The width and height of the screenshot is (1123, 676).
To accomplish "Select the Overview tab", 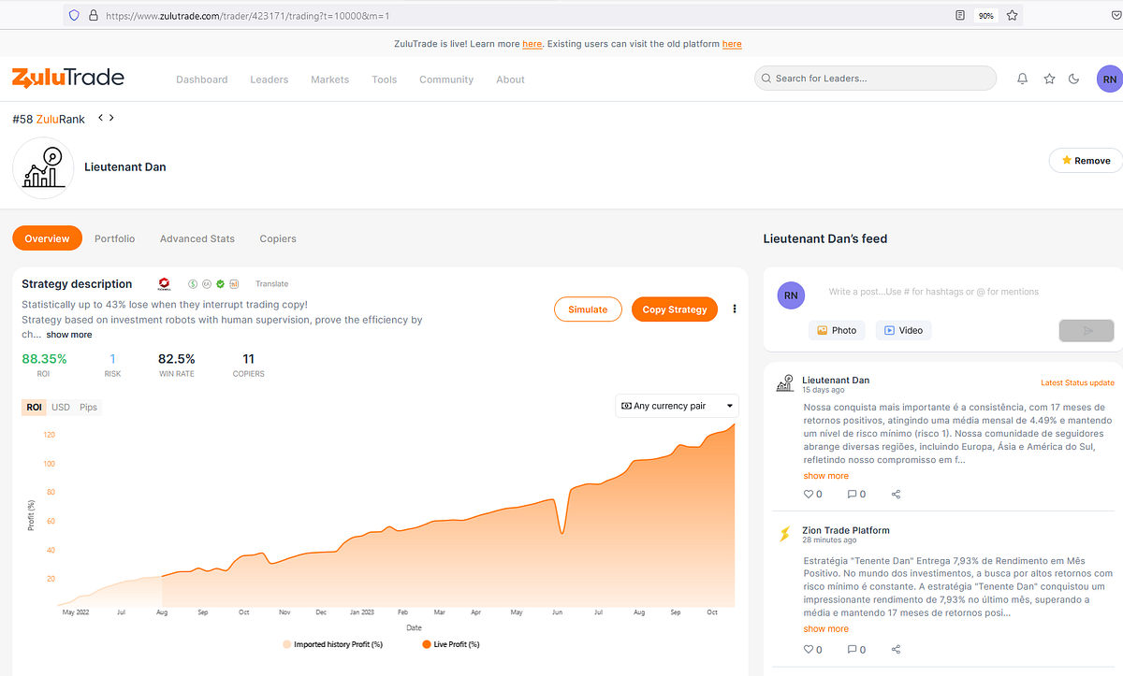I will click(x=47, y=238).
